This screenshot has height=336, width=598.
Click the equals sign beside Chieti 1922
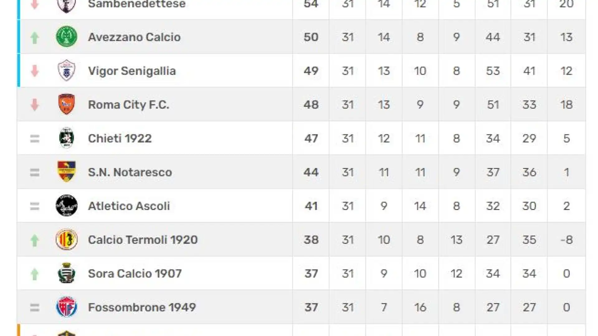pos(35,138)
